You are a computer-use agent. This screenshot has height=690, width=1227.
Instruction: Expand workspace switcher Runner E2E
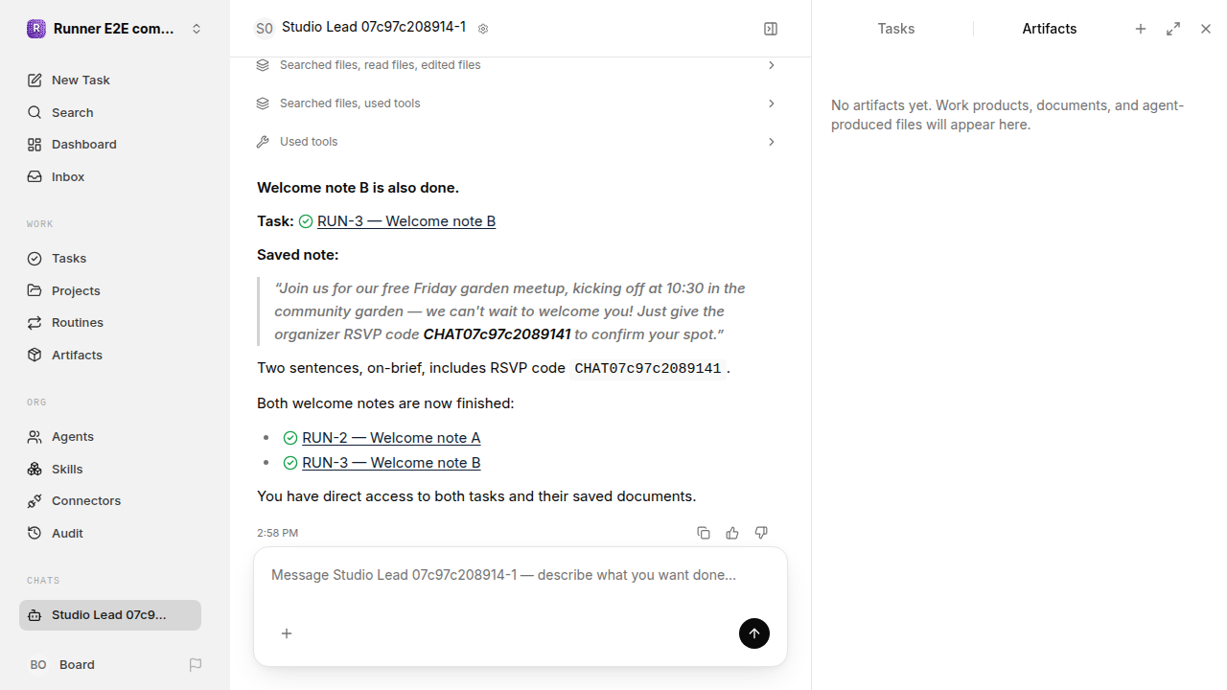coord(115,29)
